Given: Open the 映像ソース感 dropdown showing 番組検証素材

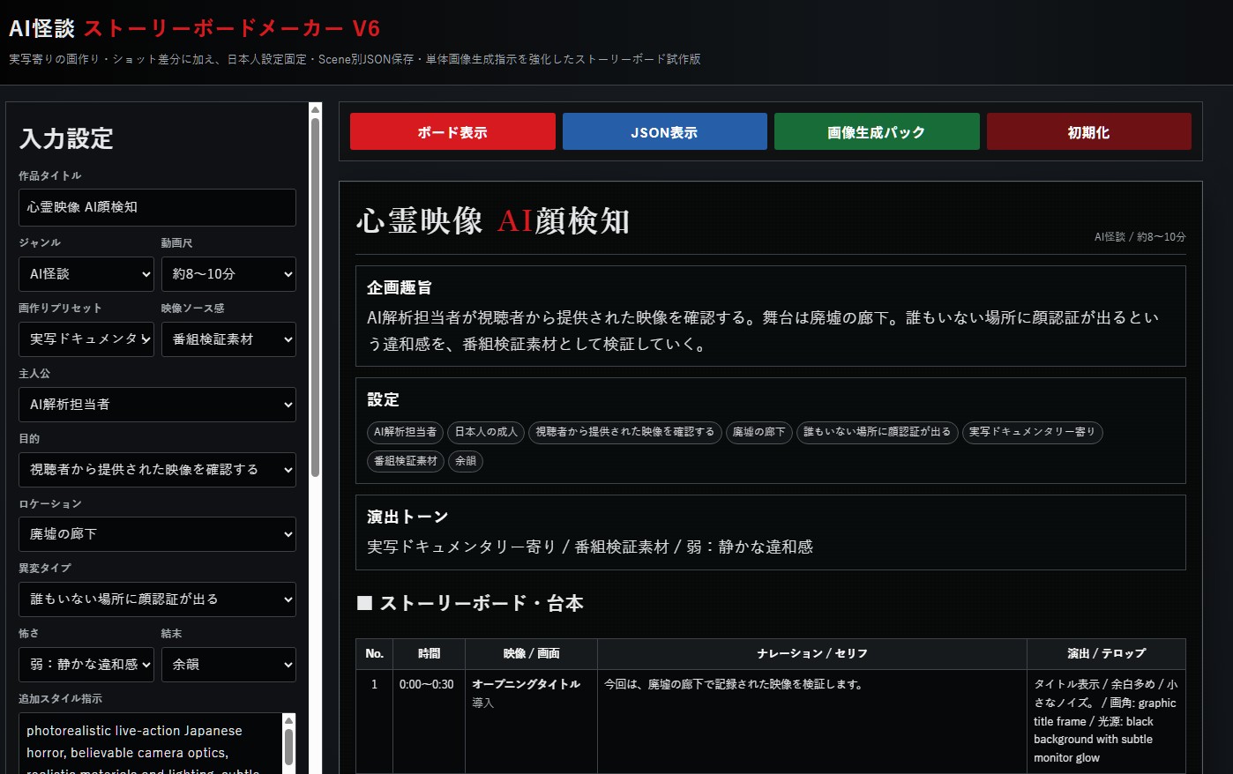Looking at the screenshot, I should point(228,339).
